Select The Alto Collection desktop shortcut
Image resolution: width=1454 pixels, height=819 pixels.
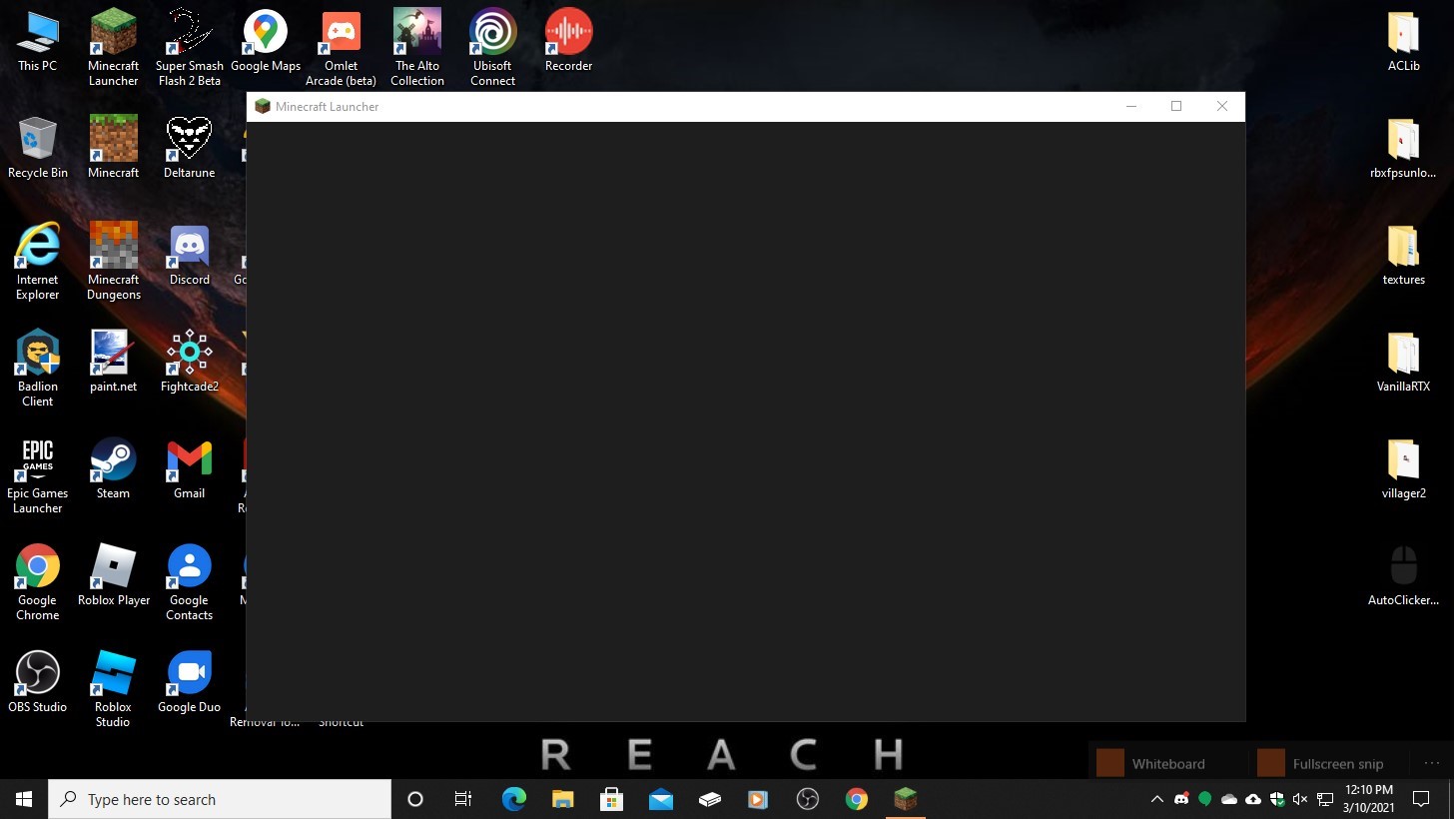417,48
